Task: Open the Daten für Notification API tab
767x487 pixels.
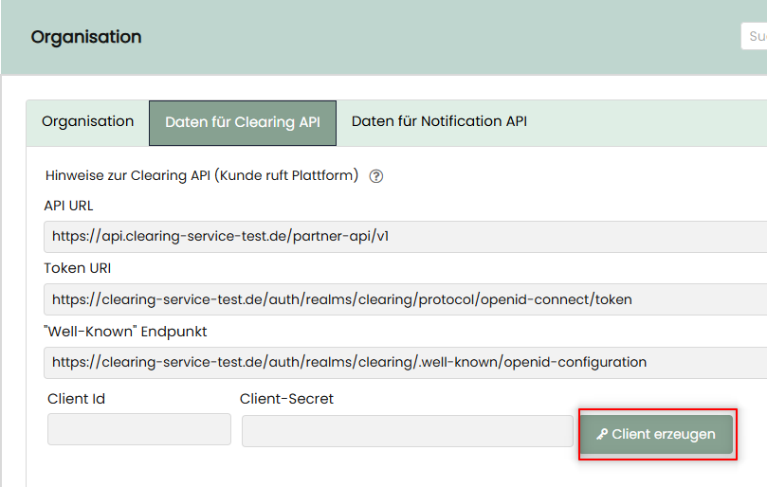Action: point(439,122)
